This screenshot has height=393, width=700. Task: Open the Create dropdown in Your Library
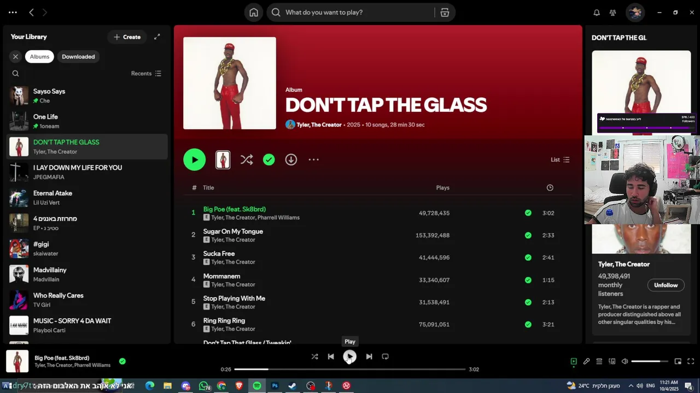(x=127, y=37)
